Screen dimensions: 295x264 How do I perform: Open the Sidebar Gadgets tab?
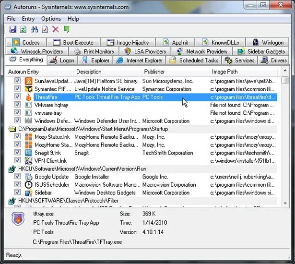click(x=261, y=51)
